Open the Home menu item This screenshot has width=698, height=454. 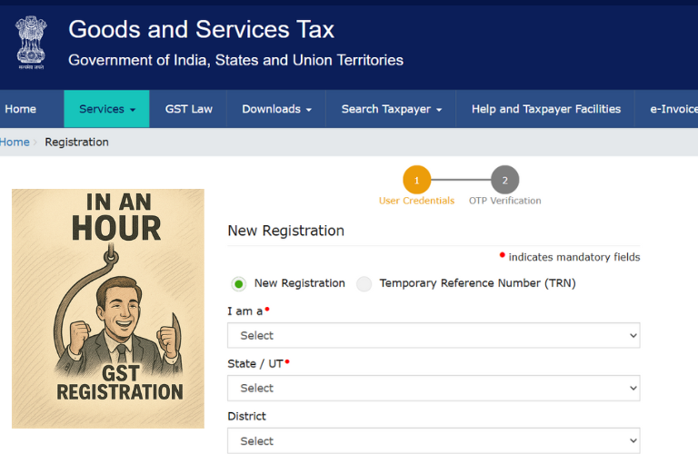[x=21, y=109]
